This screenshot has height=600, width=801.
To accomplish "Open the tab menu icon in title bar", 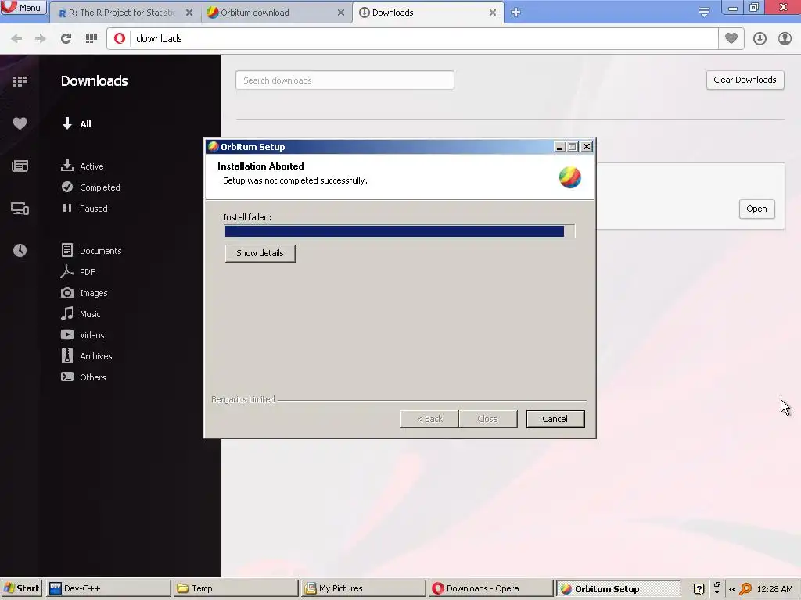I will [704, 12].
